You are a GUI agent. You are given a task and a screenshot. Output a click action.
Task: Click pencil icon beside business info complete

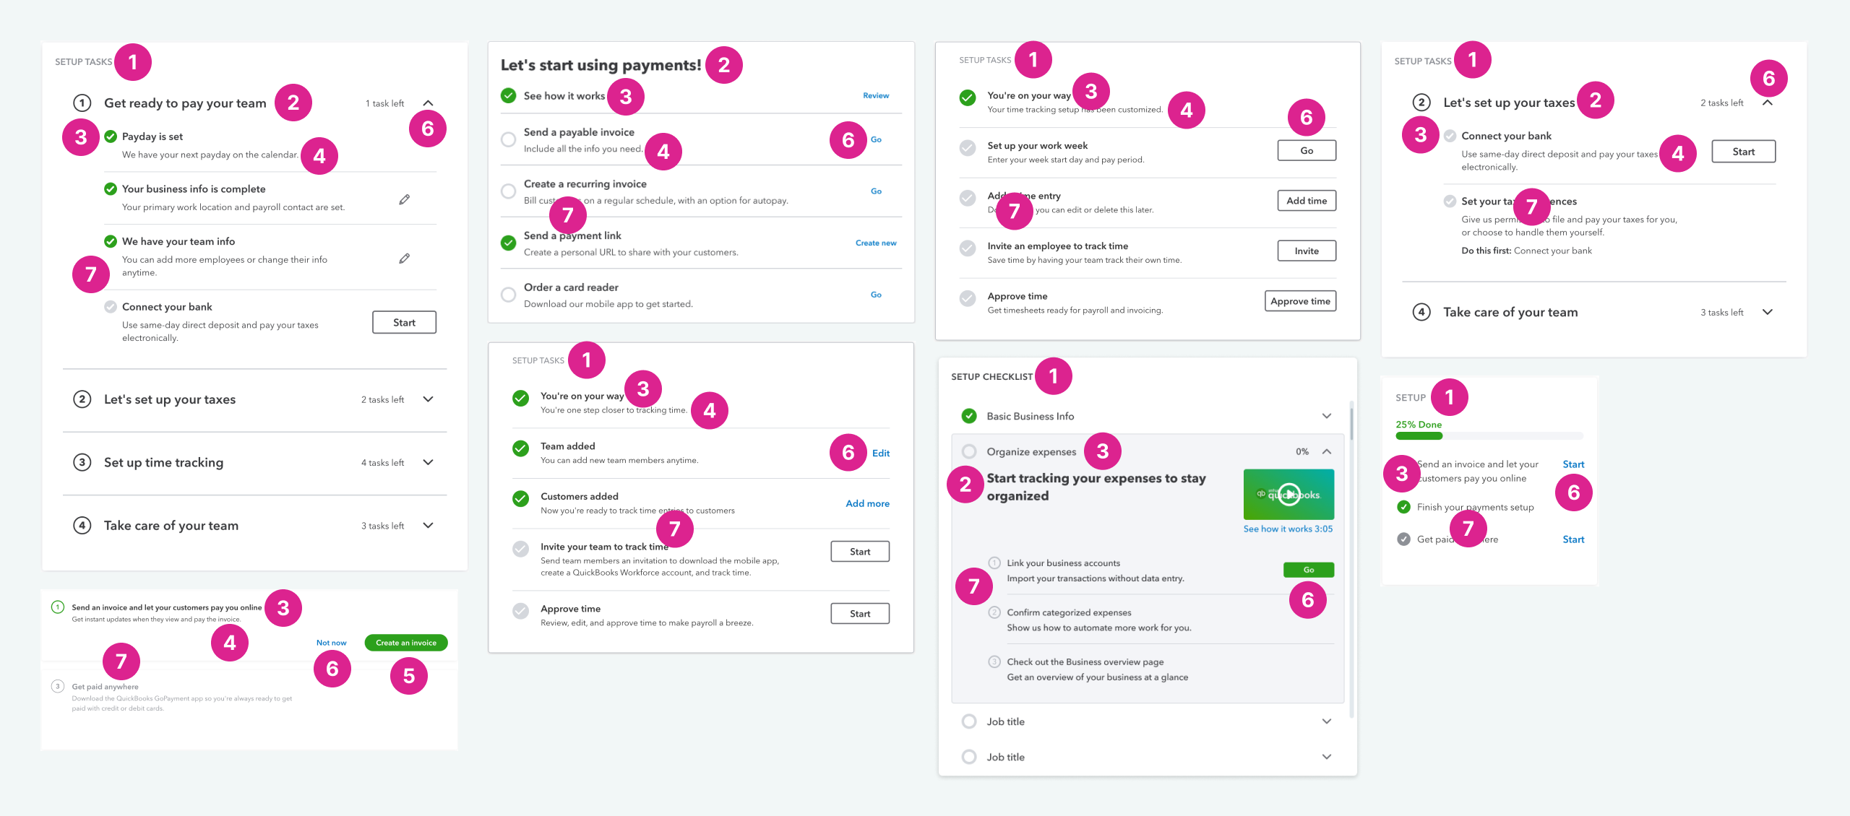click(x=405, y=199)
